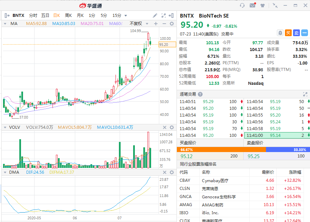Select the 月K monthly candlestick tab
The height and width of the screenshot is (222, 310).
click(80, 16)
